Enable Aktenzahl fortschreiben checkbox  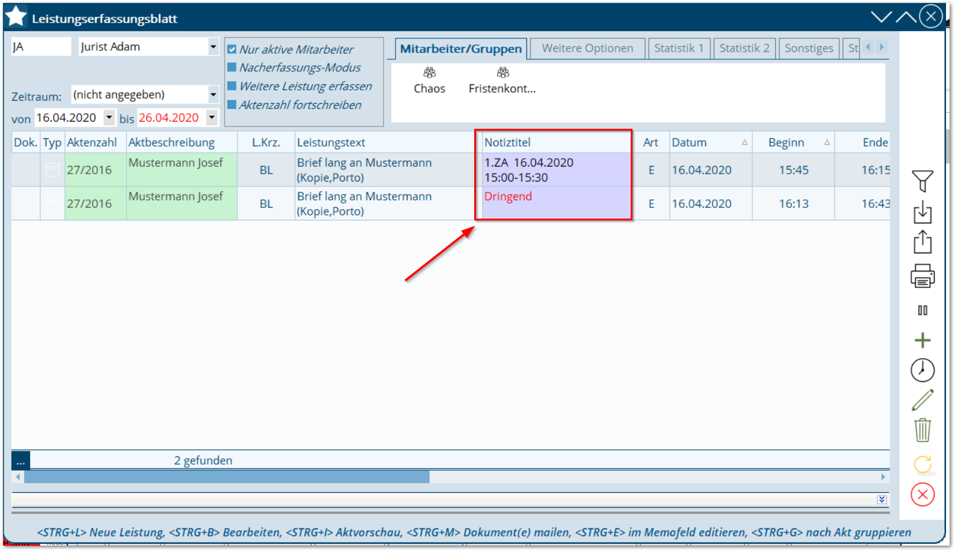point(231,105)
